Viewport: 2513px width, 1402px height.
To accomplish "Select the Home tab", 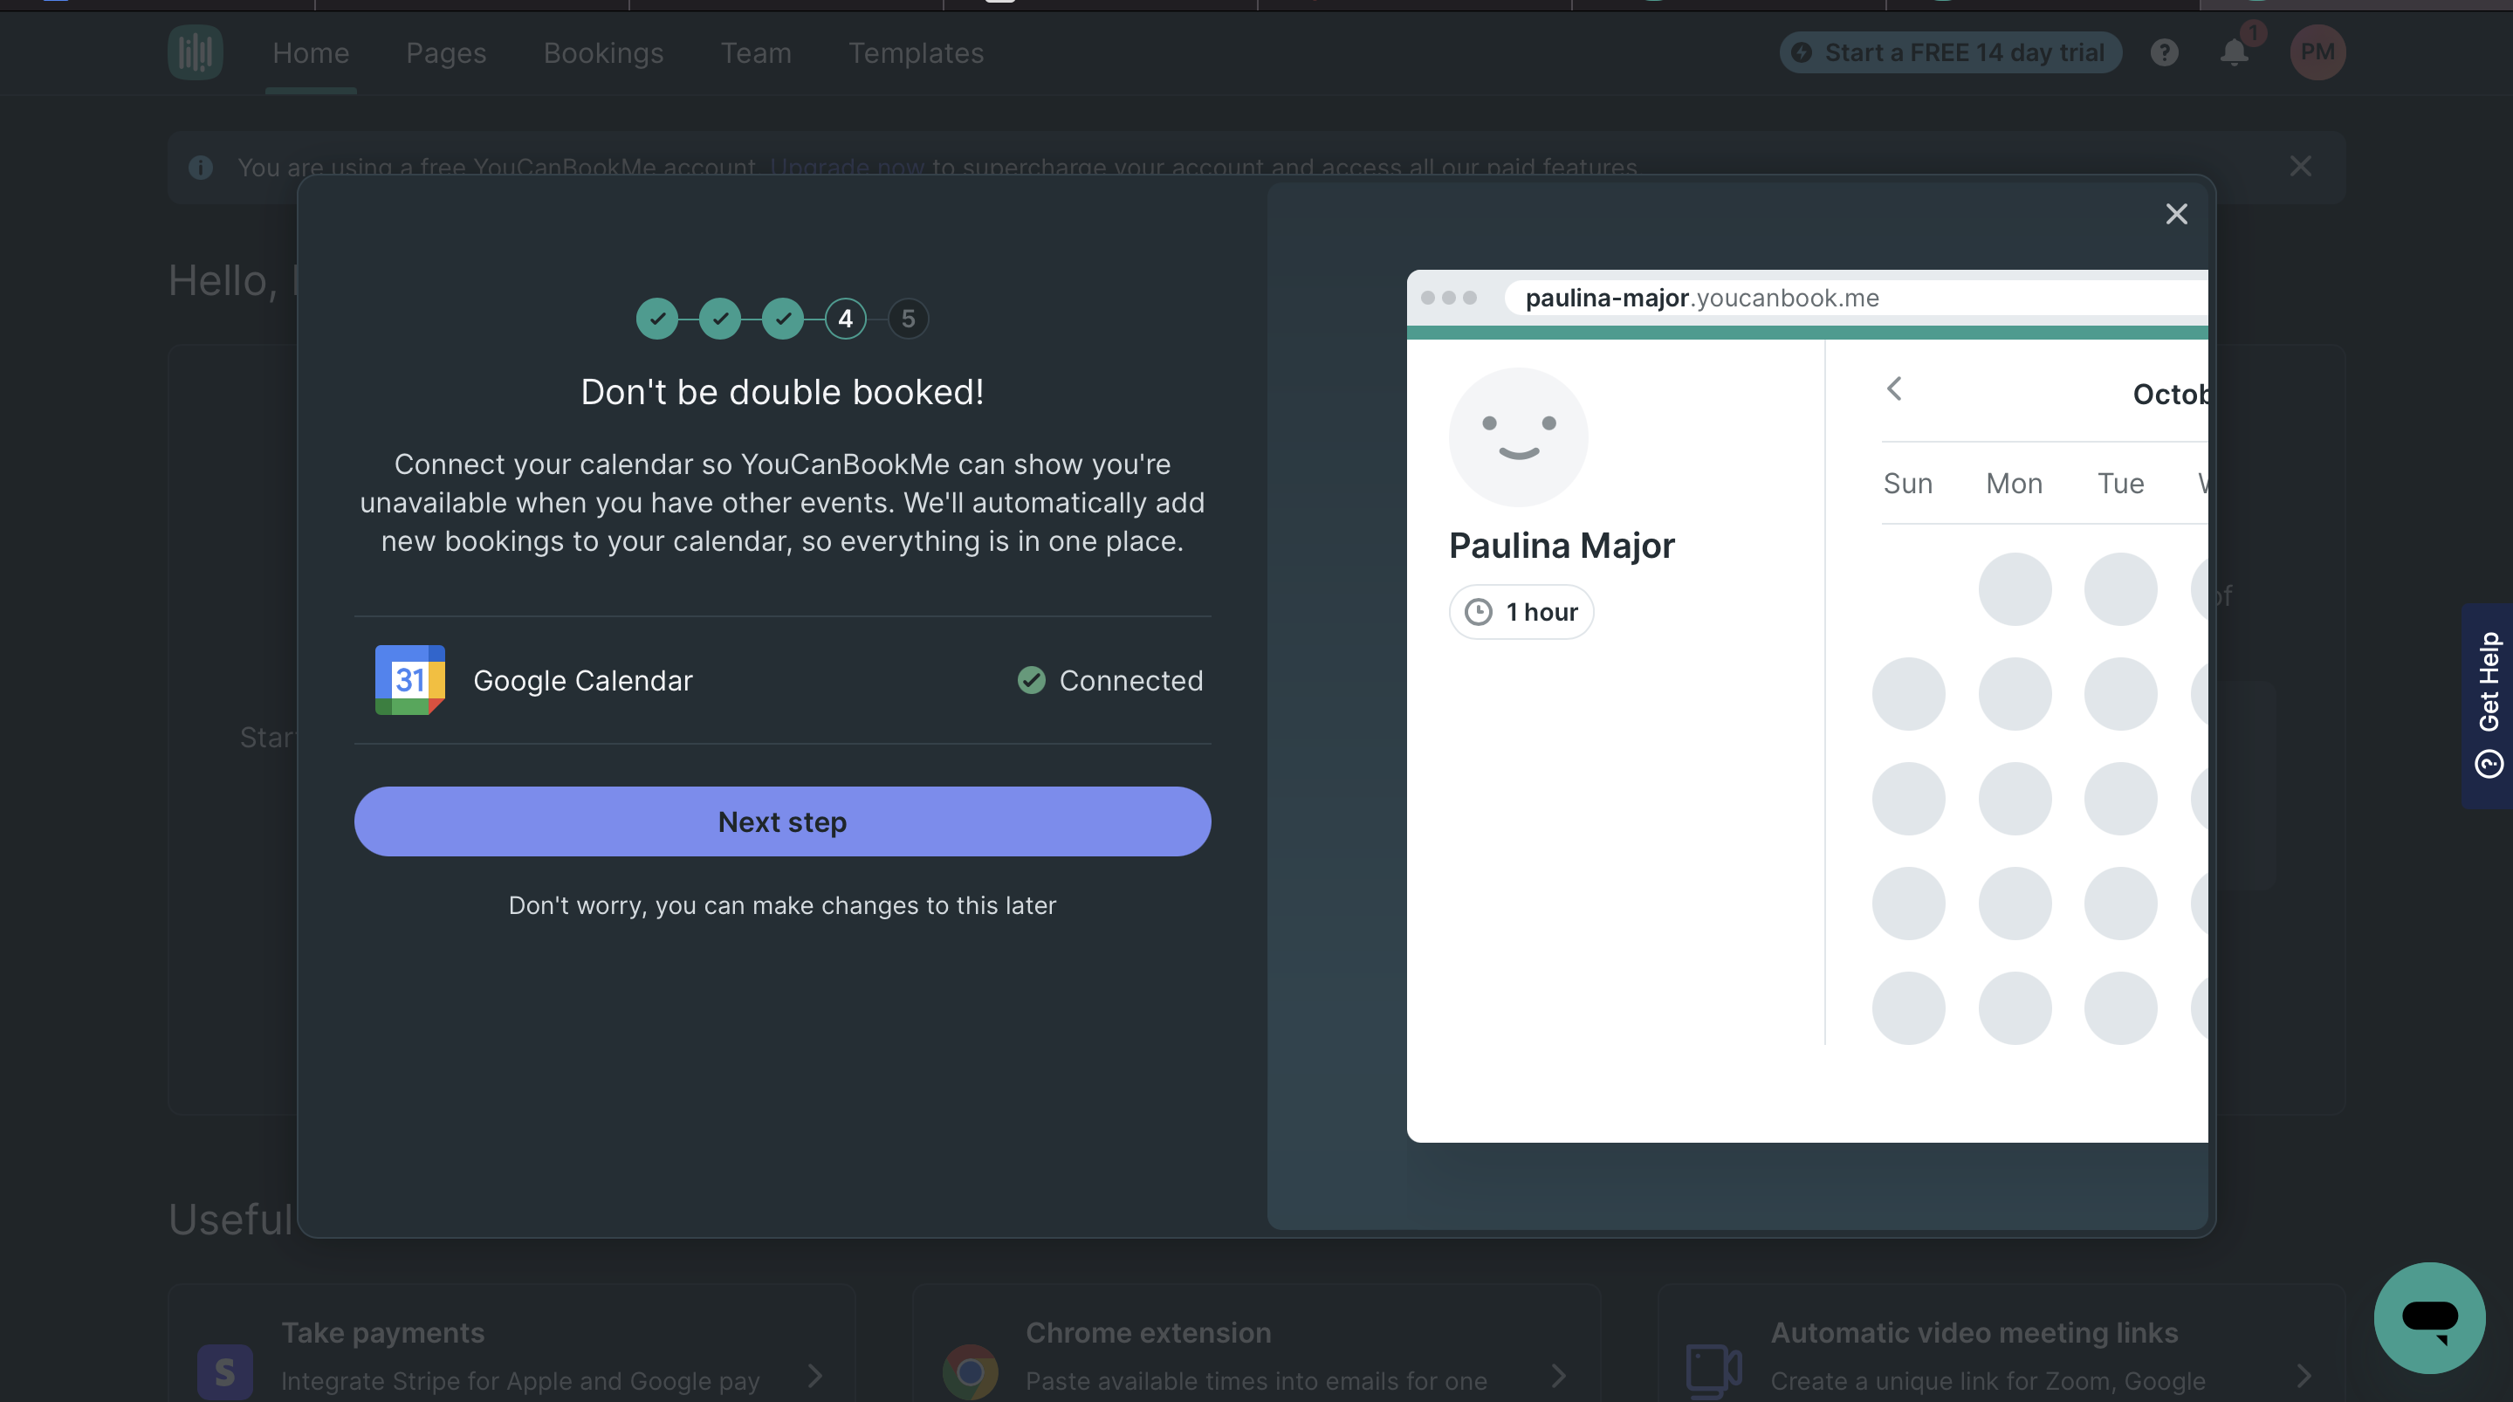I will click(311, 52).
